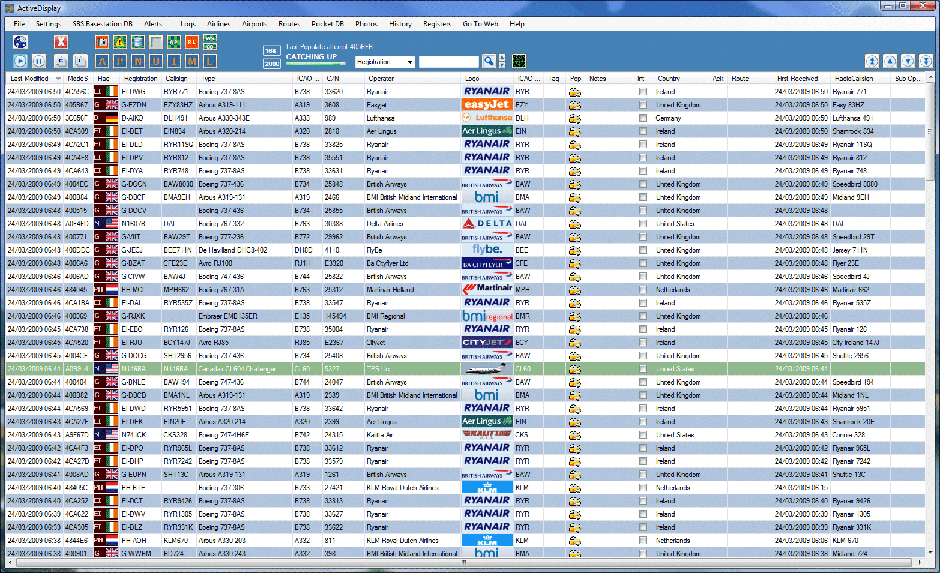Click the search text input field
Screen dimensions: 940x573
click(x=449, y=62)
